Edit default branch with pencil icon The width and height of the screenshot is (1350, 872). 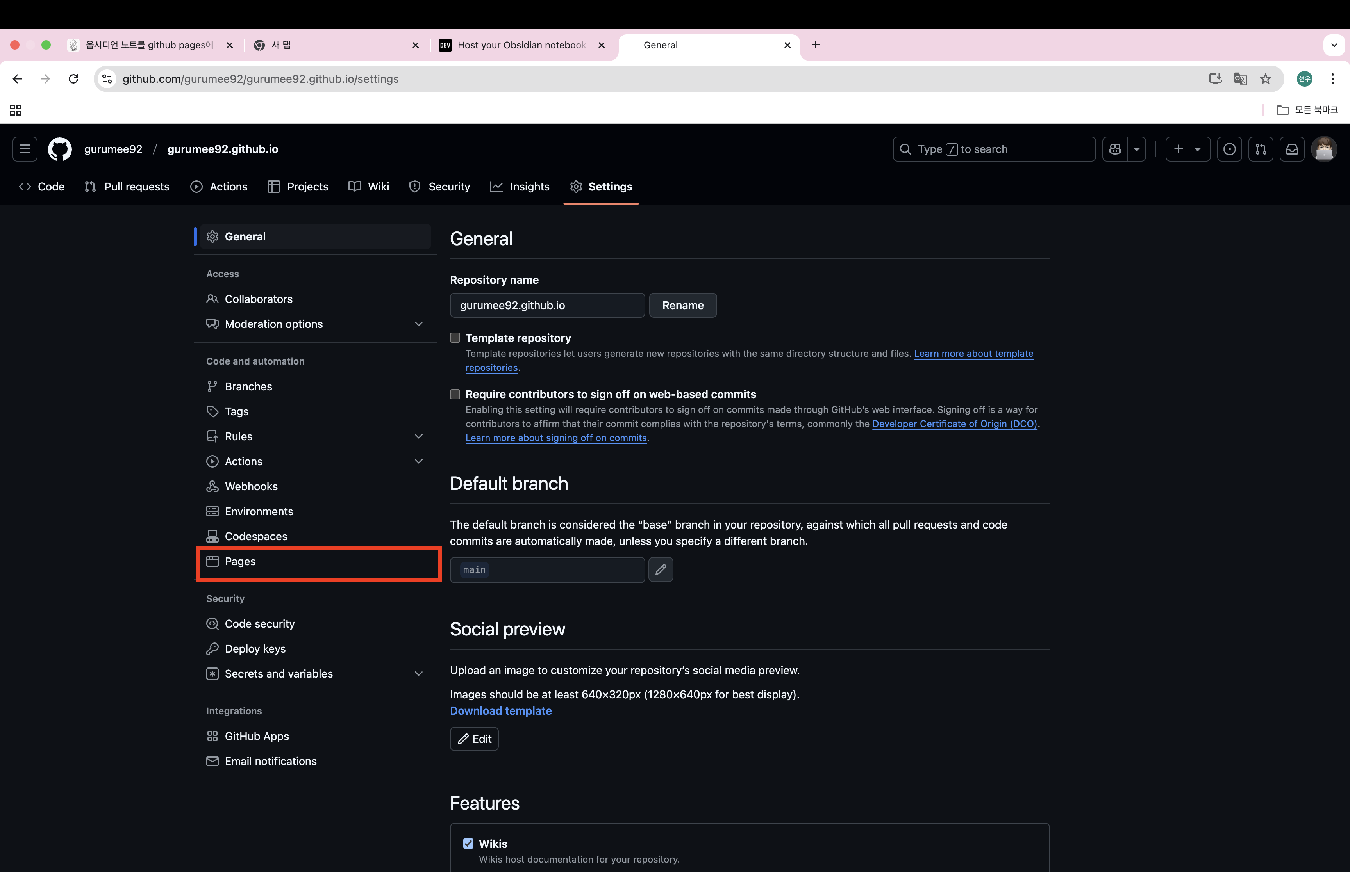661,569
